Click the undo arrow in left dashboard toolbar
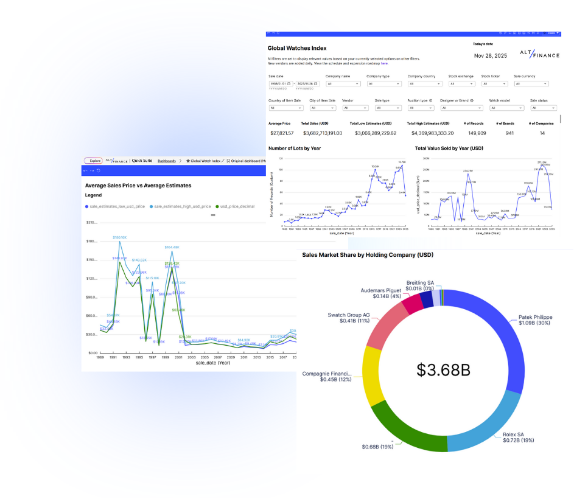This screenshot has width=574, height=499. [x=85, y=170]
